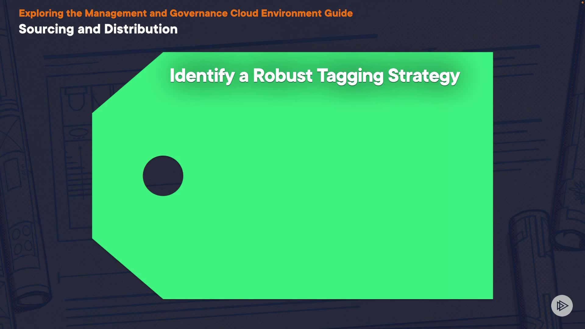This screenshot has width=585, height=329.
Task: Click the orange course title text
Action: point(186,13)
